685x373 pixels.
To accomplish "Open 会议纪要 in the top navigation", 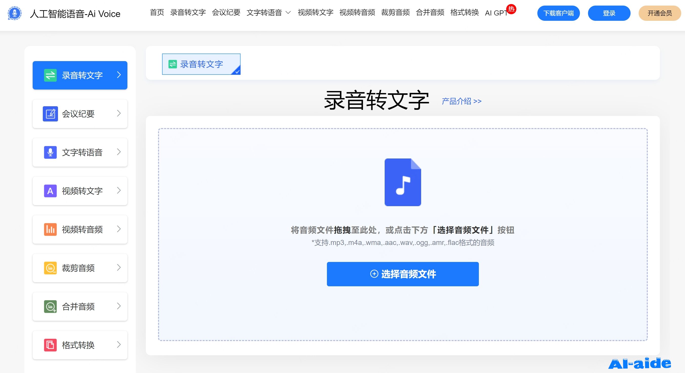I will [x=226, y=12].
